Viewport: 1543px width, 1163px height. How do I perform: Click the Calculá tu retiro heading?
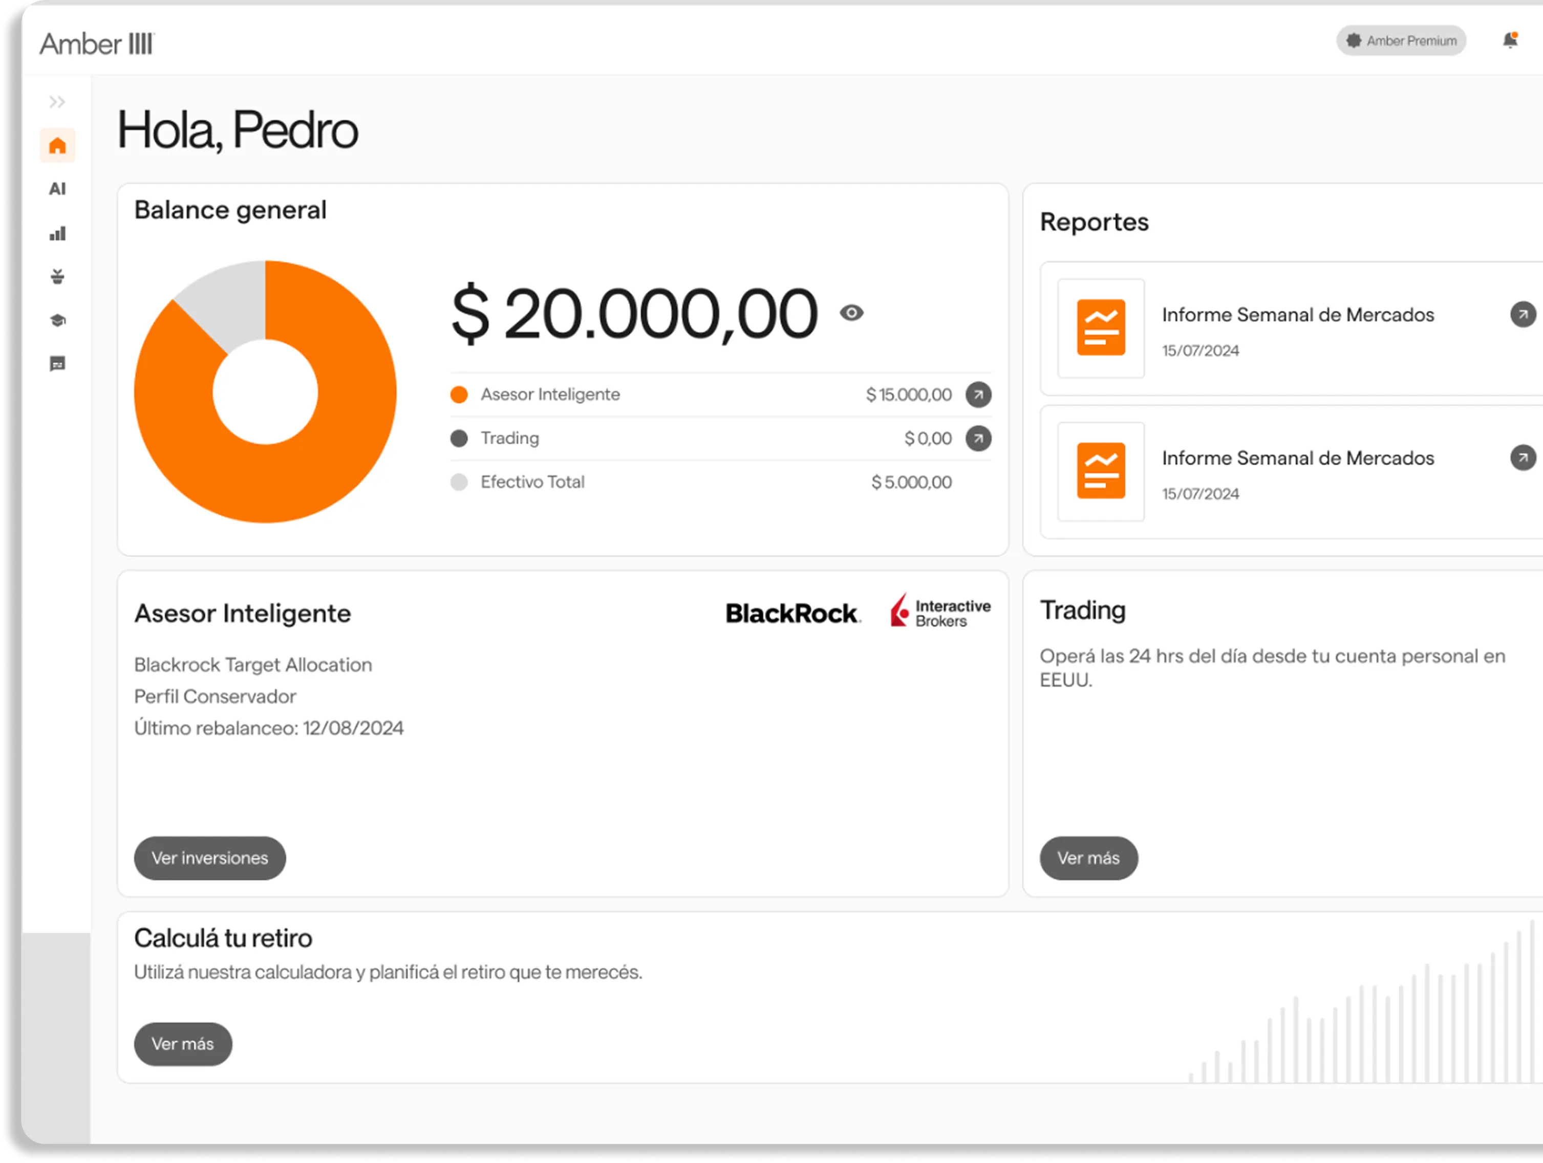(223, 938)
